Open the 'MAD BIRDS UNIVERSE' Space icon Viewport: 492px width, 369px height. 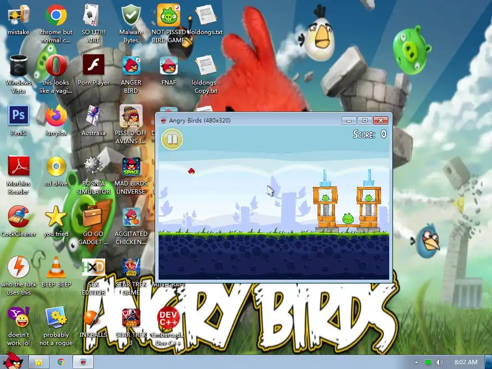131,167
